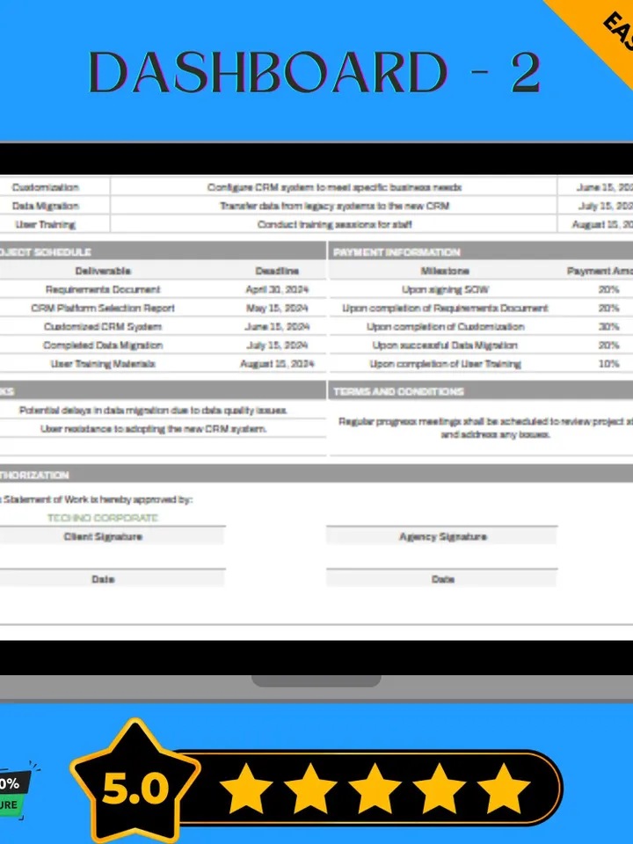This screenshot has height=844, width=633.
Task: Select 'Statement of Work is hereby approved by' line
Action: tap(96, 499)
